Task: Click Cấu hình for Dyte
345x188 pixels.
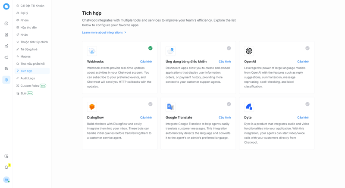Action: [x=303, y=117]
